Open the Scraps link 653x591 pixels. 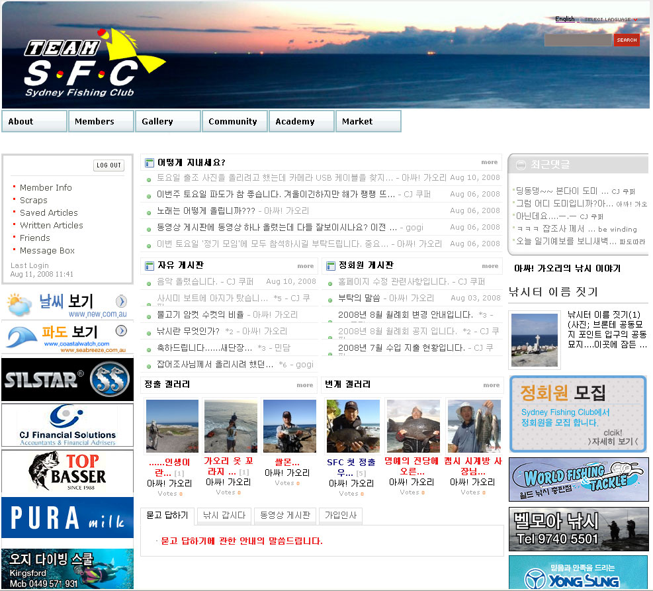coord(34,201)
